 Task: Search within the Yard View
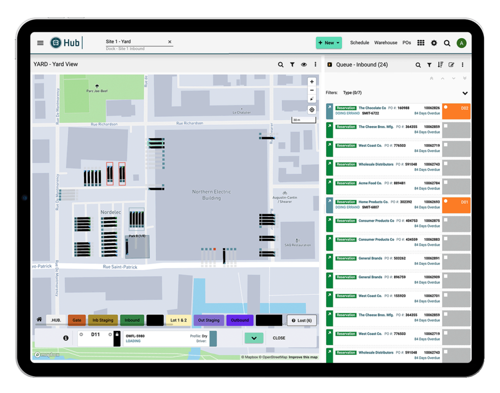point(280,64)
